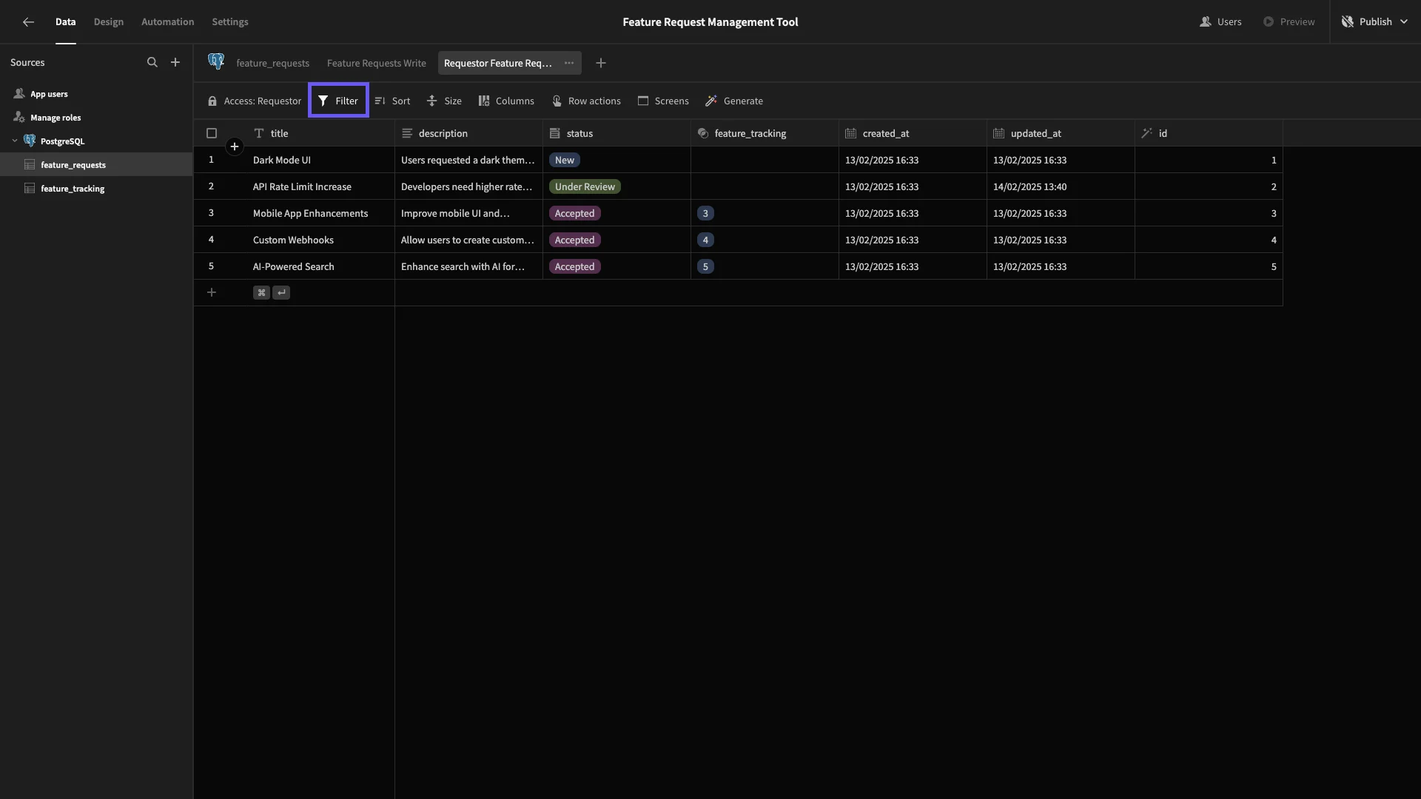Switch to the Settings tab
Image resolution: width=1421 pixels, height=799 pixels.
point(230,22)
